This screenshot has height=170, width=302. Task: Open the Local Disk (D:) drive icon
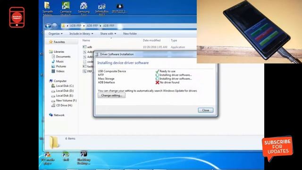(53, 91)
